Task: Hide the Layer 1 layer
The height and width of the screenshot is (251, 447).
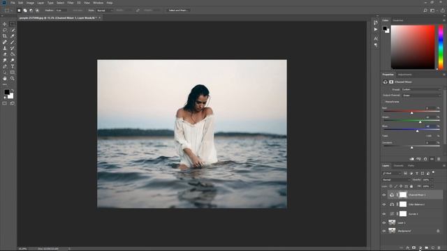Action: [384, 223]
